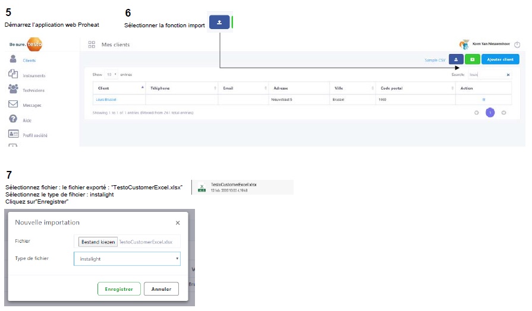
Task: Sort the table by the Email column
Action: pyautogui.click(x=243, y=88)
